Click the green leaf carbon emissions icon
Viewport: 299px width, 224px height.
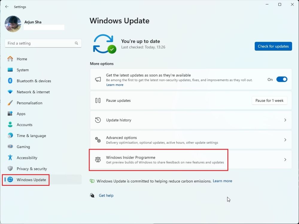click(92, 181)
